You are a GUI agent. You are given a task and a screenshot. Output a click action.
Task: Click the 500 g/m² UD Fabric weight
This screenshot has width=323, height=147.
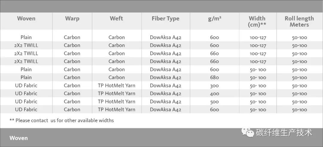(x=214, y=102)
